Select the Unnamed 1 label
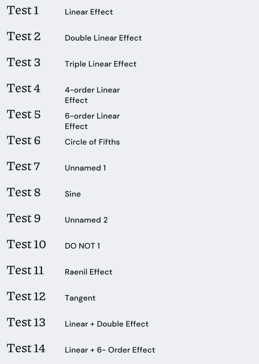The width and height of the screenshot is (259, 364). coord(85,168)
